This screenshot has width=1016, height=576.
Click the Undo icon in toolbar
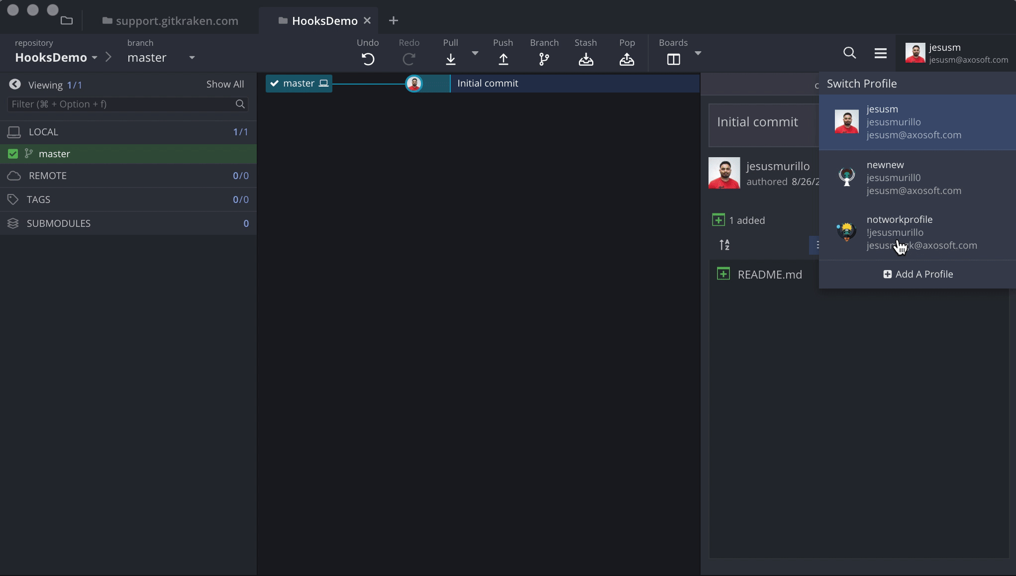click(368, 59)
